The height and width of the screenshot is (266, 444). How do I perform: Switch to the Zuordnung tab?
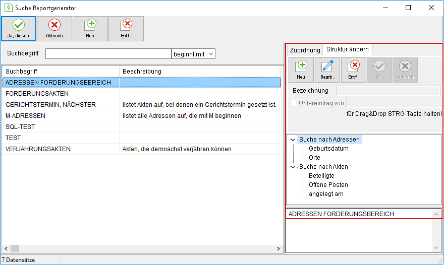(x=305, y=50)
